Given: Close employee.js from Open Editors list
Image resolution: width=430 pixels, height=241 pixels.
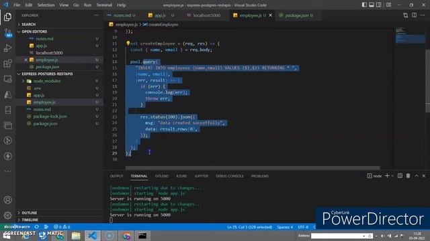Looking at the screenshot, I should point(26,60).
